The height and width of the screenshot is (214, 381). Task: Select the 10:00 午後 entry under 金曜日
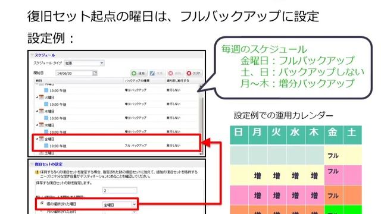pos(58,146)
